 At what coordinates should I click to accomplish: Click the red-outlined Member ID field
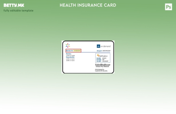[74, 51]
